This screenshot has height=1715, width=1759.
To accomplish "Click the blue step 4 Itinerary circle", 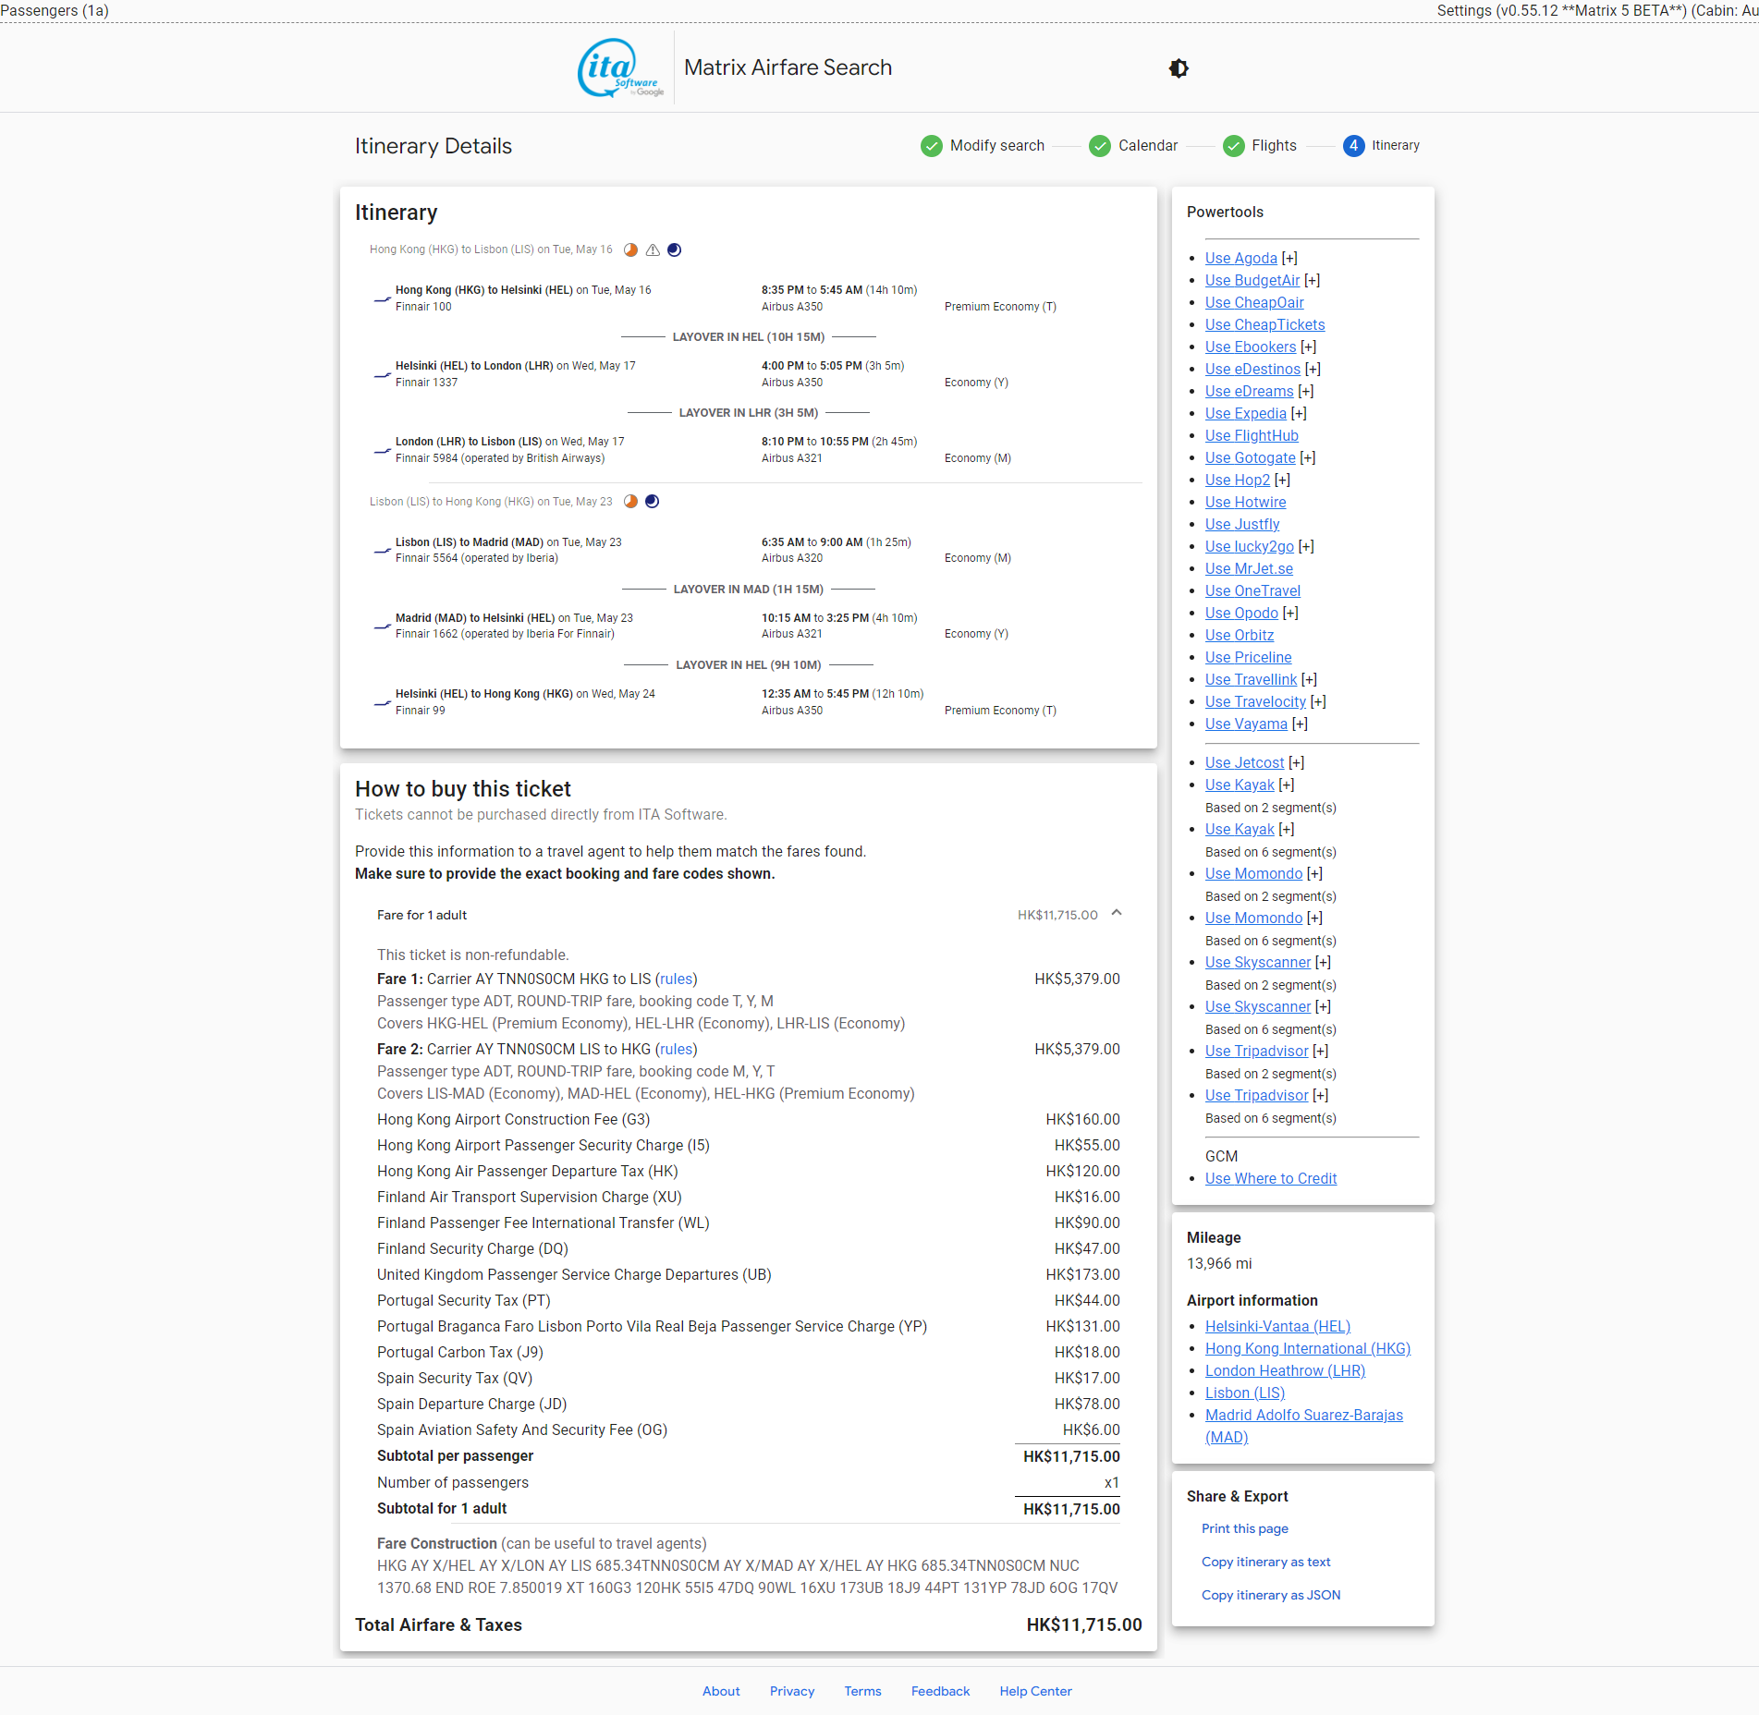I will [1353, 146].
